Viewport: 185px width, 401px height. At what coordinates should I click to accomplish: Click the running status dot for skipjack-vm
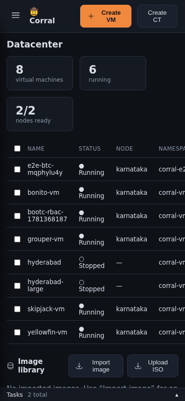click(x=82, y=306)
